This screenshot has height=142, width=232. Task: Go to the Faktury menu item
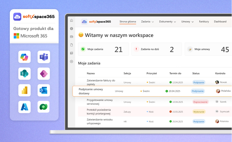click(x=204, y=22)
